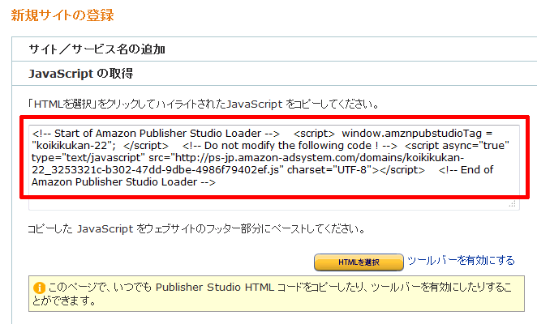537x324 pixels.
Task: Collapse the JavaScript の取得 section header
Action: tap(274, 74)
